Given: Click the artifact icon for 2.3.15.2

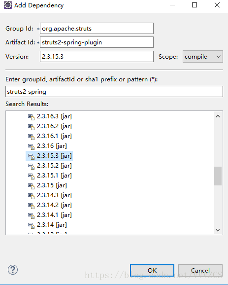Looking at the screenshot, I should [31, 166].
